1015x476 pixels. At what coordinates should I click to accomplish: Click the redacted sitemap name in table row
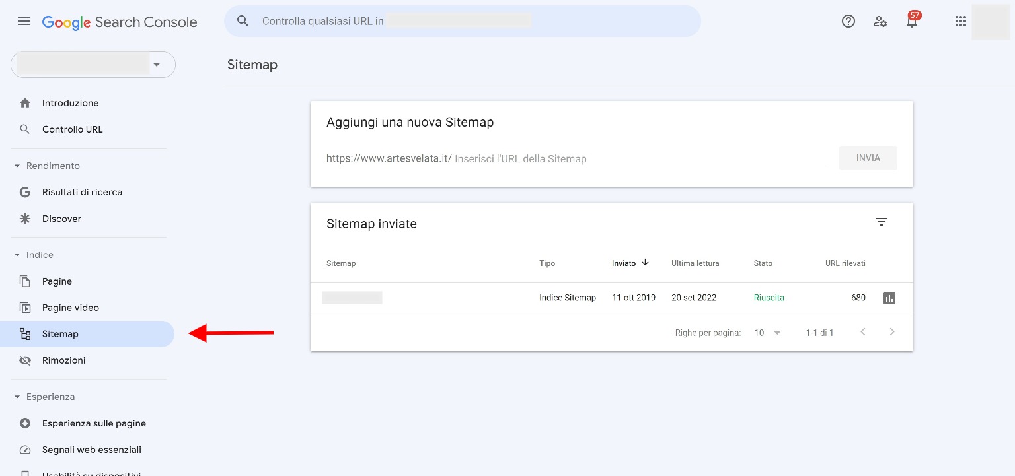coord(352,298)
